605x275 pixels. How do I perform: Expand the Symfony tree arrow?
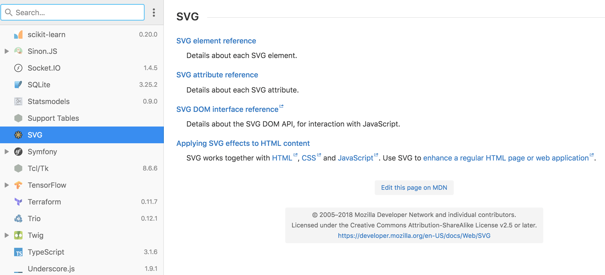(x=7, y=152)
